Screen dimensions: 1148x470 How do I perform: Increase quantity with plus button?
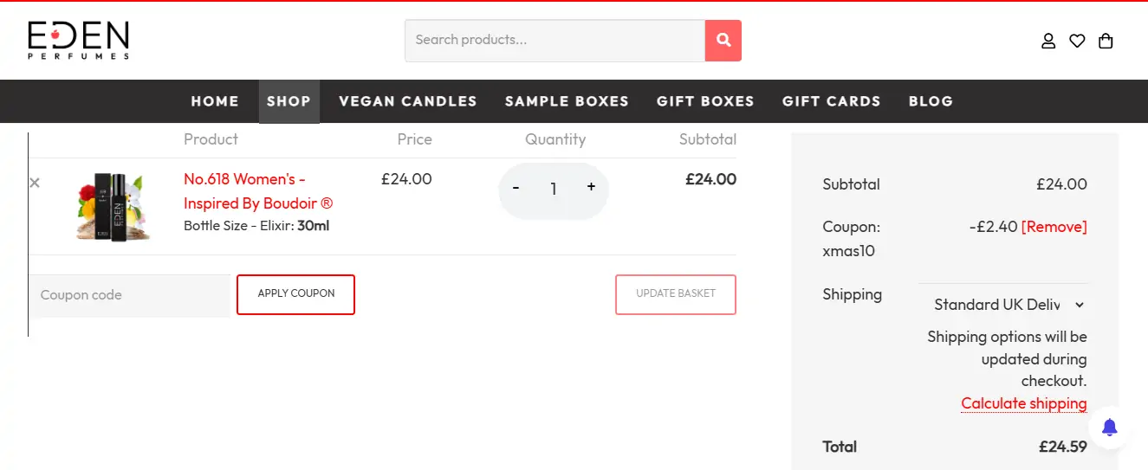[591, 187]
